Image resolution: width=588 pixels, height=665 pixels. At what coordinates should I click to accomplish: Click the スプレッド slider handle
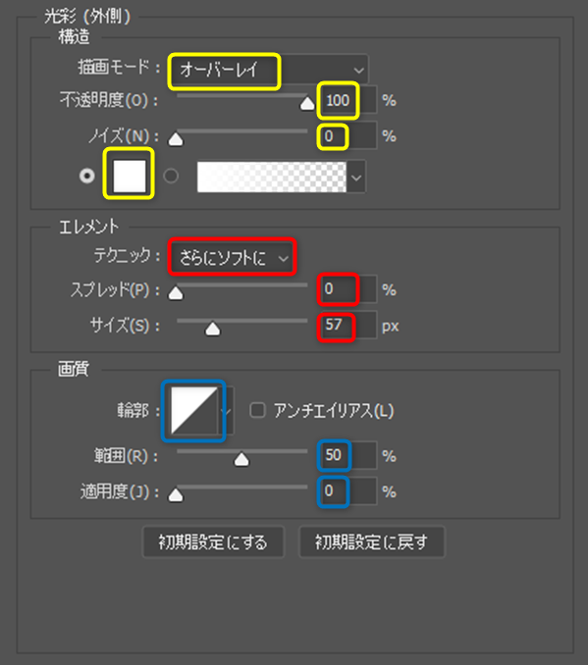(x=176, y=292)
